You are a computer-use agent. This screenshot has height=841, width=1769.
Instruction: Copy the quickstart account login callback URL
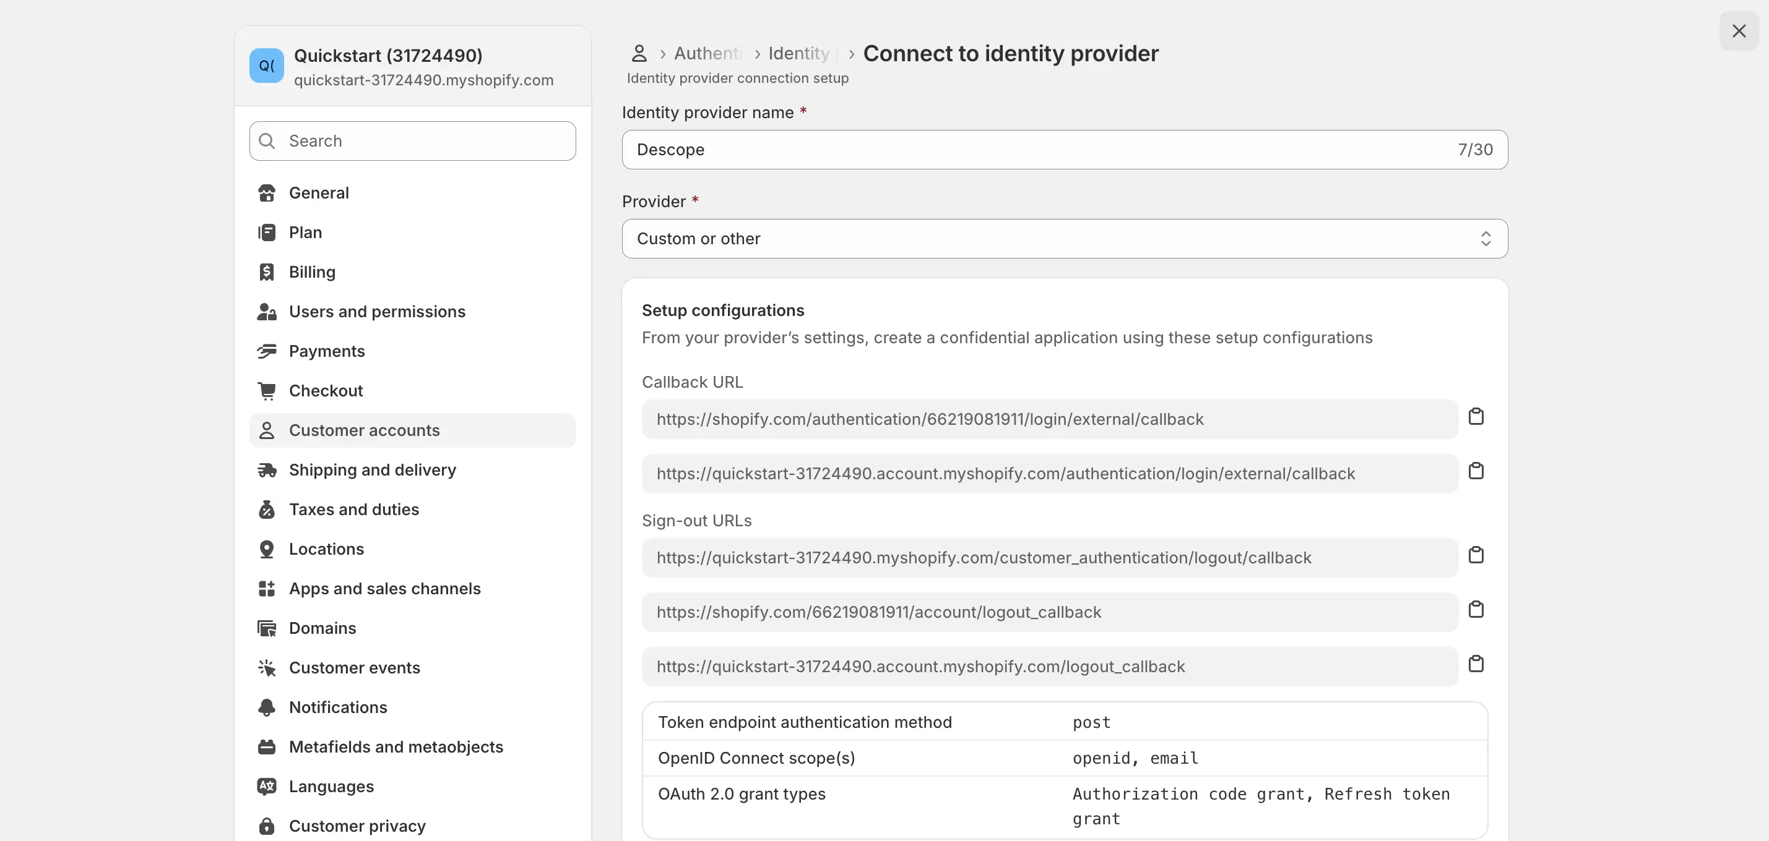1476,471
